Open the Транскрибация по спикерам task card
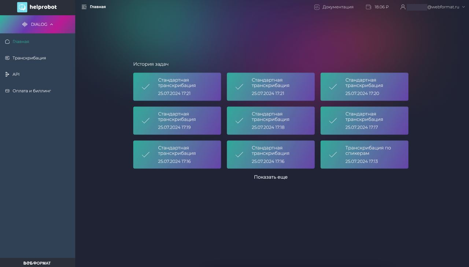Image resolution: width=469 pixels, height=267 pixels. tap(364, 155)
